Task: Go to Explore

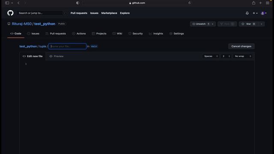Action: [125, 13]
